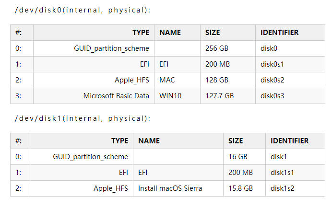Click the disk1s1 identifier cell
The width and height of the screenshot is (332, 209).
[x=282, y=173]
